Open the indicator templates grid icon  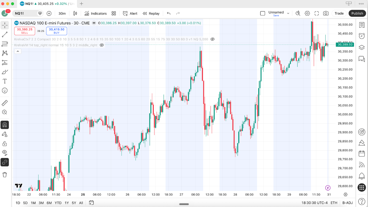(x=114, y=13)
